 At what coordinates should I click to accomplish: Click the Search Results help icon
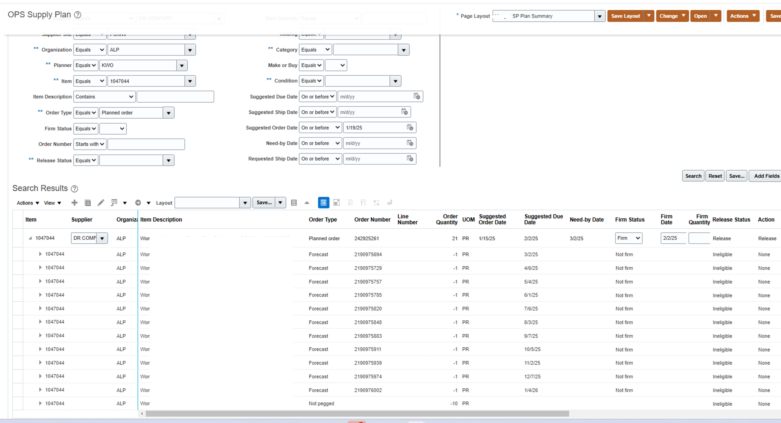[74, 189]
